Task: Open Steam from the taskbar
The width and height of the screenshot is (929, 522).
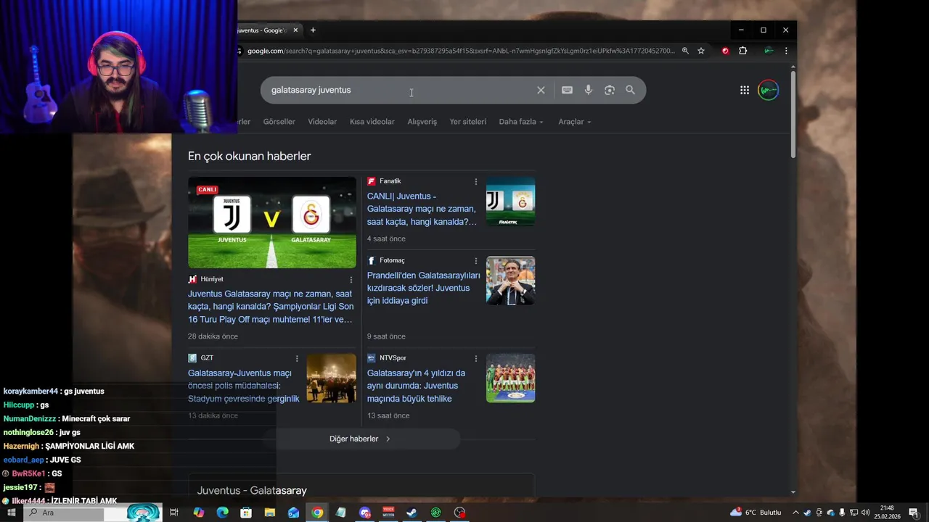Action: tap(412, 513)
